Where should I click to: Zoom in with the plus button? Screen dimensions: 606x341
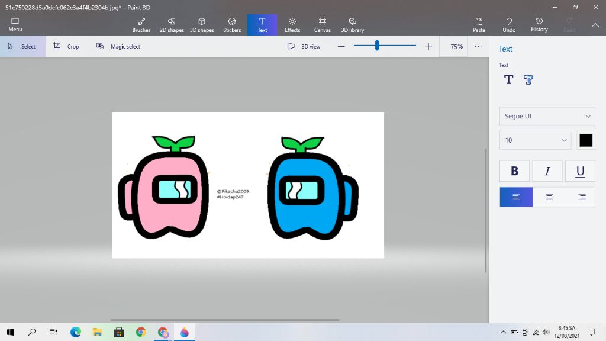click(428, 47)
